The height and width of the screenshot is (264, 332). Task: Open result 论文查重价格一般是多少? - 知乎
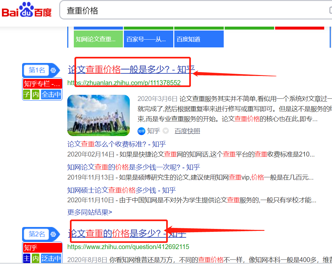pos(131,69)
